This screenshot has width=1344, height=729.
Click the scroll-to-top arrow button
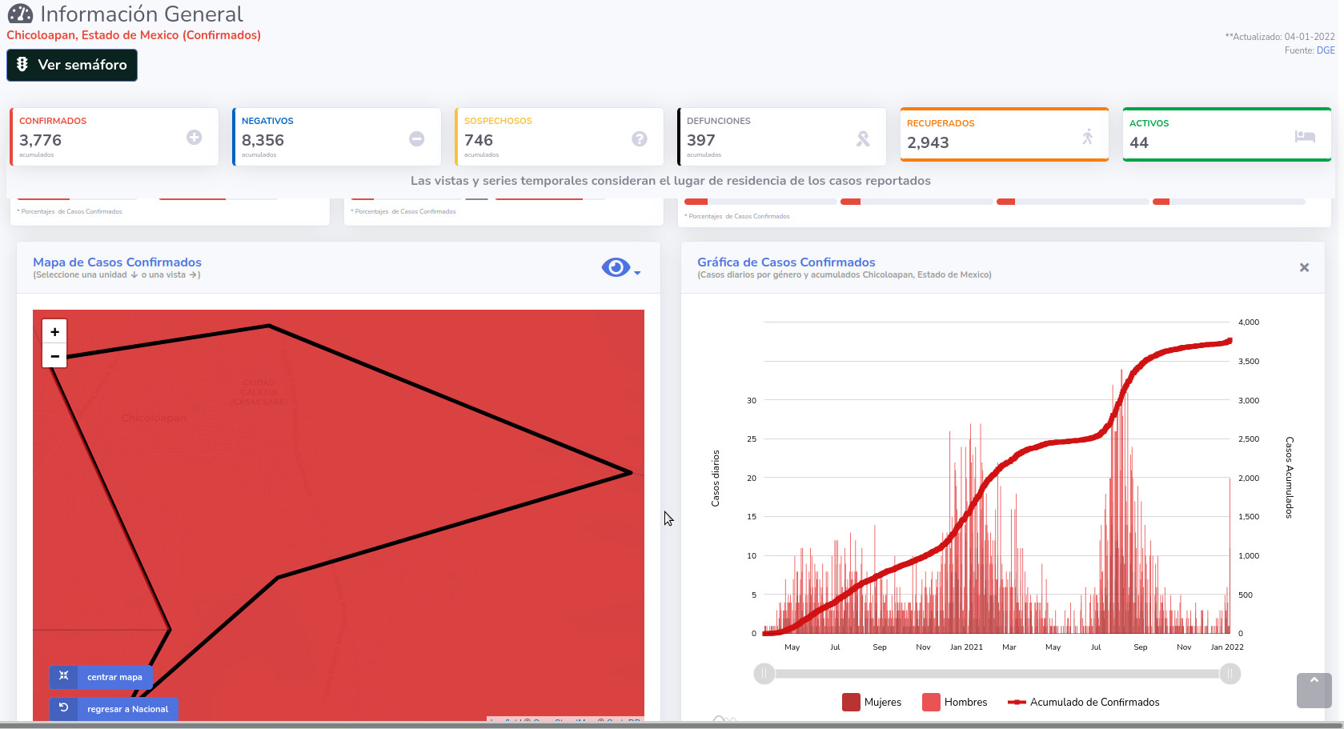tap(1314, 690)
